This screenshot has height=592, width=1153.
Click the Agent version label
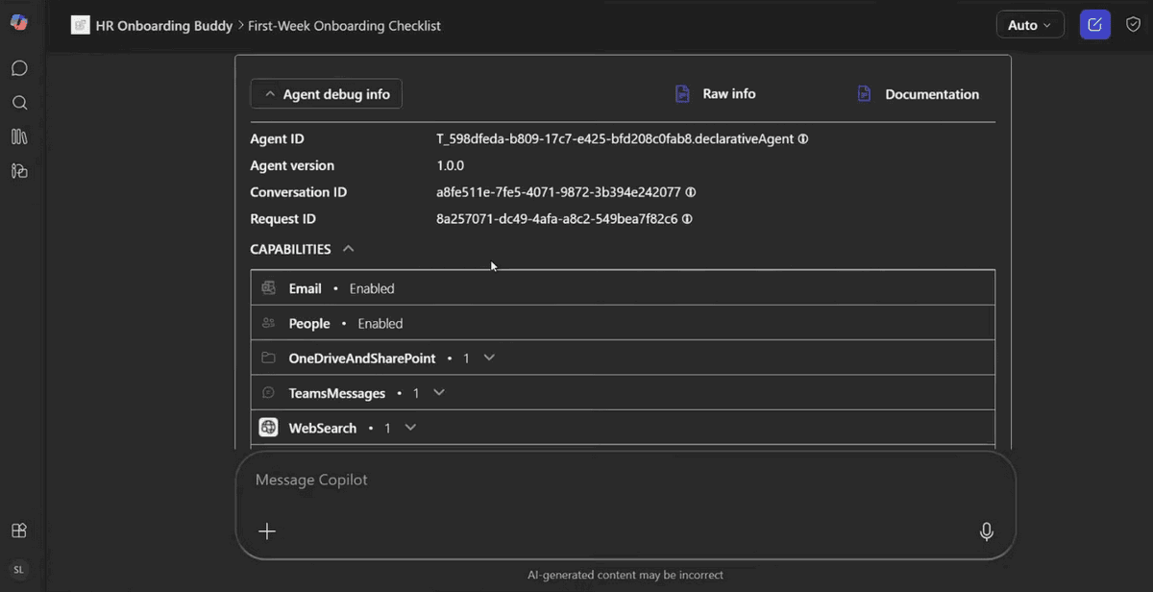click(292, 165)
